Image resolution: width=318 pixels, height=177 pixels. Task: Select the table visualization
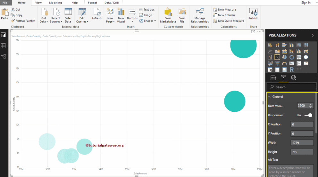point(277,70)
